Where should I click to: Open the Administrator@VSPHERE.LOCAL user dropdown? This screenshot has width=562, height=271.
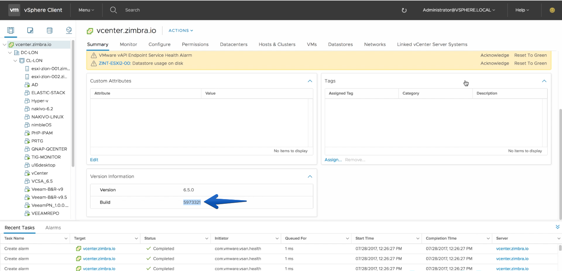459,10
